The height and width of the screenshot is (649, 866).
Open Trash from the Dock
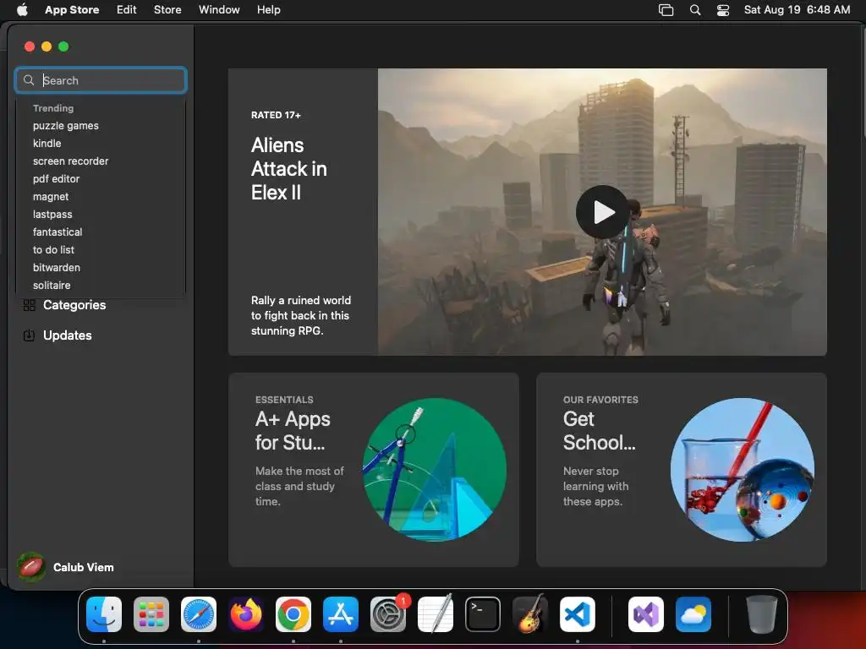762,614
